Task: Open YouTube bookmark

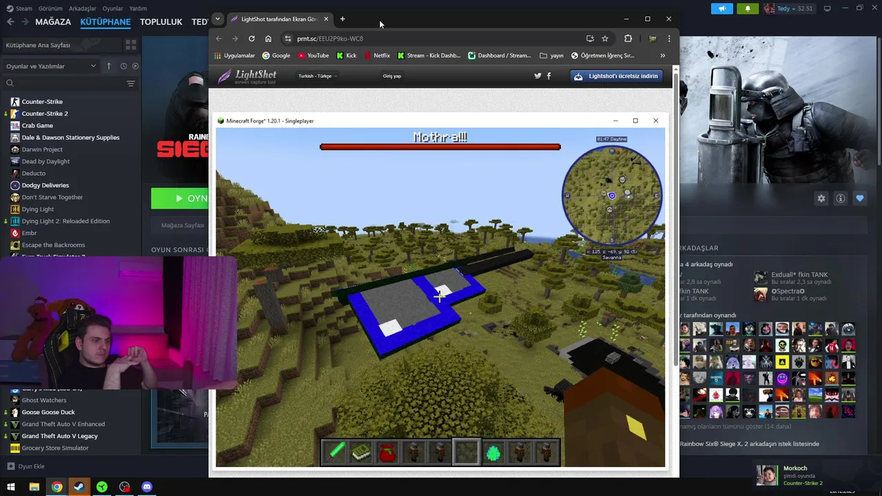Action: tap(314, 55)
